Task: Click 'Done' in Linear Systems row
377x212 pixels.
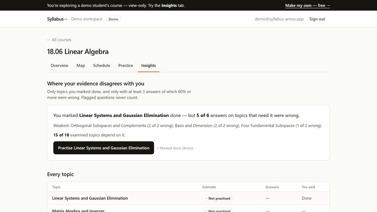Action: pyautogui.click(x=306, y=198)
